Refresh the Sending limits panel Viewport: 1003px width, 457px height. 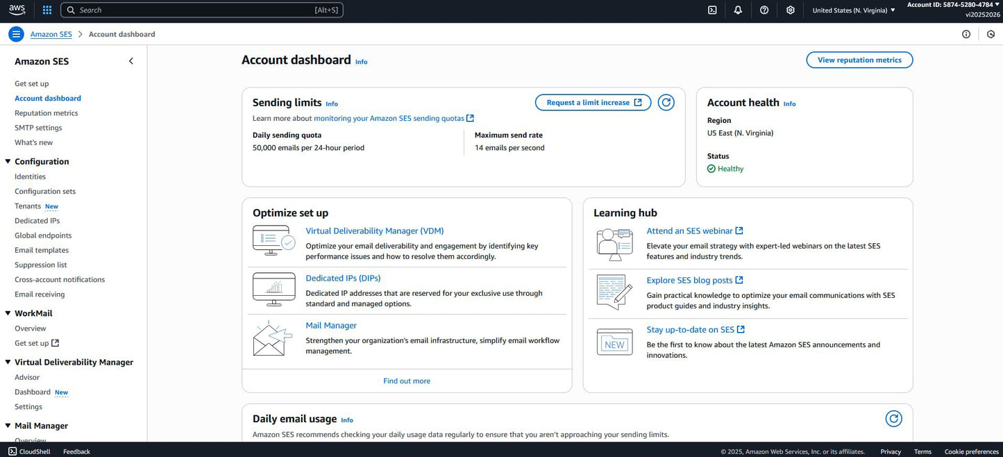coord(666,102)
